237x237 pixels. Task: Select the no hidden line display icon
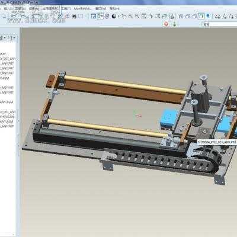point(194,17)
